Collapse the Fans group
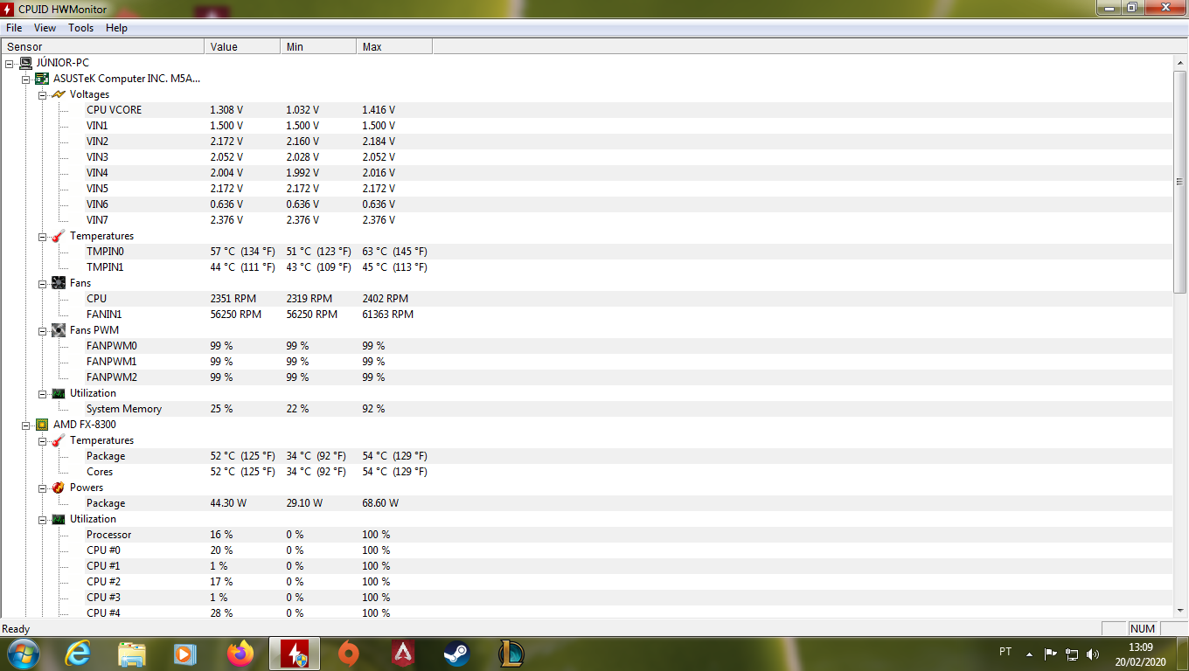This screenshot has height=671, width=1189. pyautogui.click(x=43, y=283)
